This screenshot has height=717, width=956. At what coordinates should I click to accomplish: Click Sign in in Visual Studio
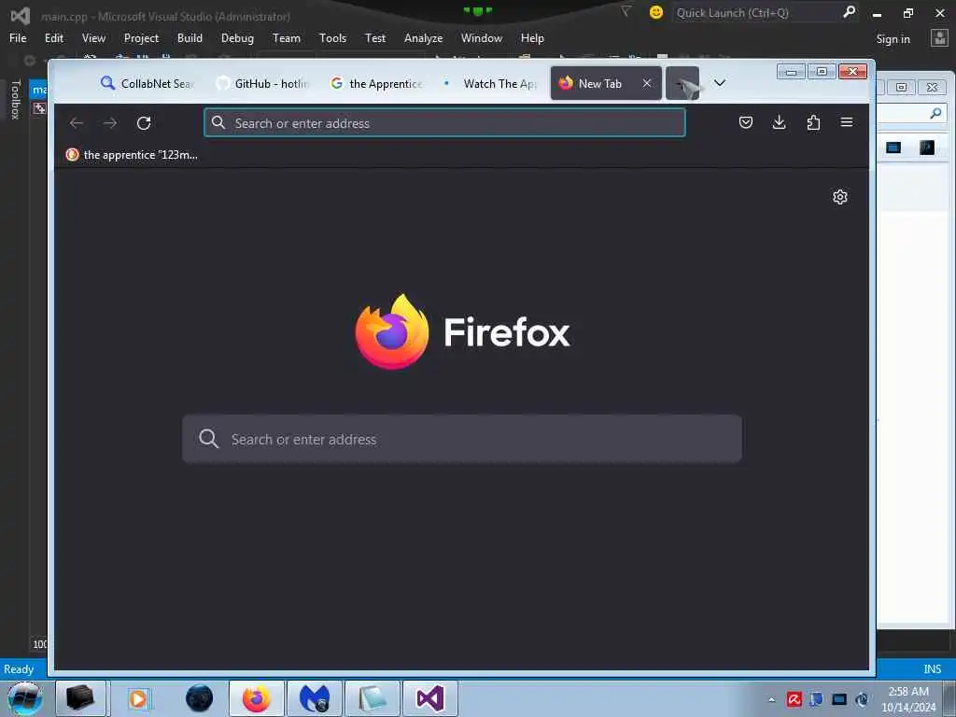[893, 39]
